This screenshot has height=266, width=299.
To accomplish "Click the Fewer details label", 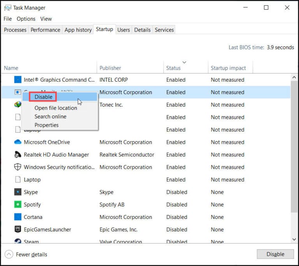I will click(32, 254).
